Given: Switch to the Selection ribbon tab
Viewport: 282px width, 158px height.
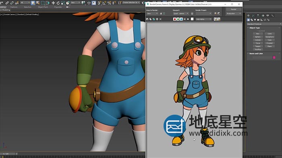Looking at the screenshot, I should [27, 7].
